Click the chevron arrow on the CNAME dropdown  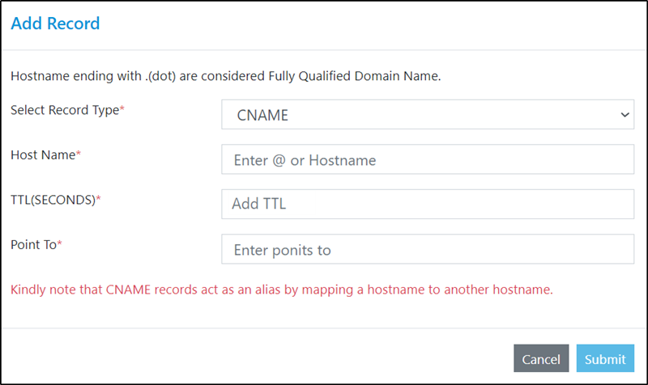(625, 115)
